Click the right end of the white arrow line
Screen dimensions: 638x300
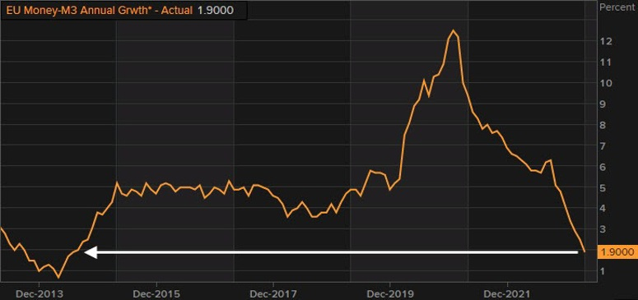(576, 252)
